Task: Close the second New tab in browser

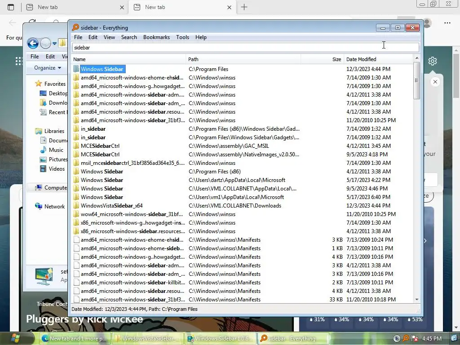Action: (230, 7)
